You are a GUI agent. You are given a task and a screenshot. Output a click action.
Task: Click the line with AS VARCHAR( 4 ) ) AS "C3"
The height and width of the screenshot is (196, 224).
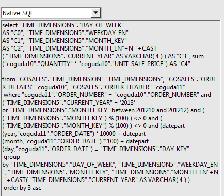pyautogui.click(x=103, y=56)
